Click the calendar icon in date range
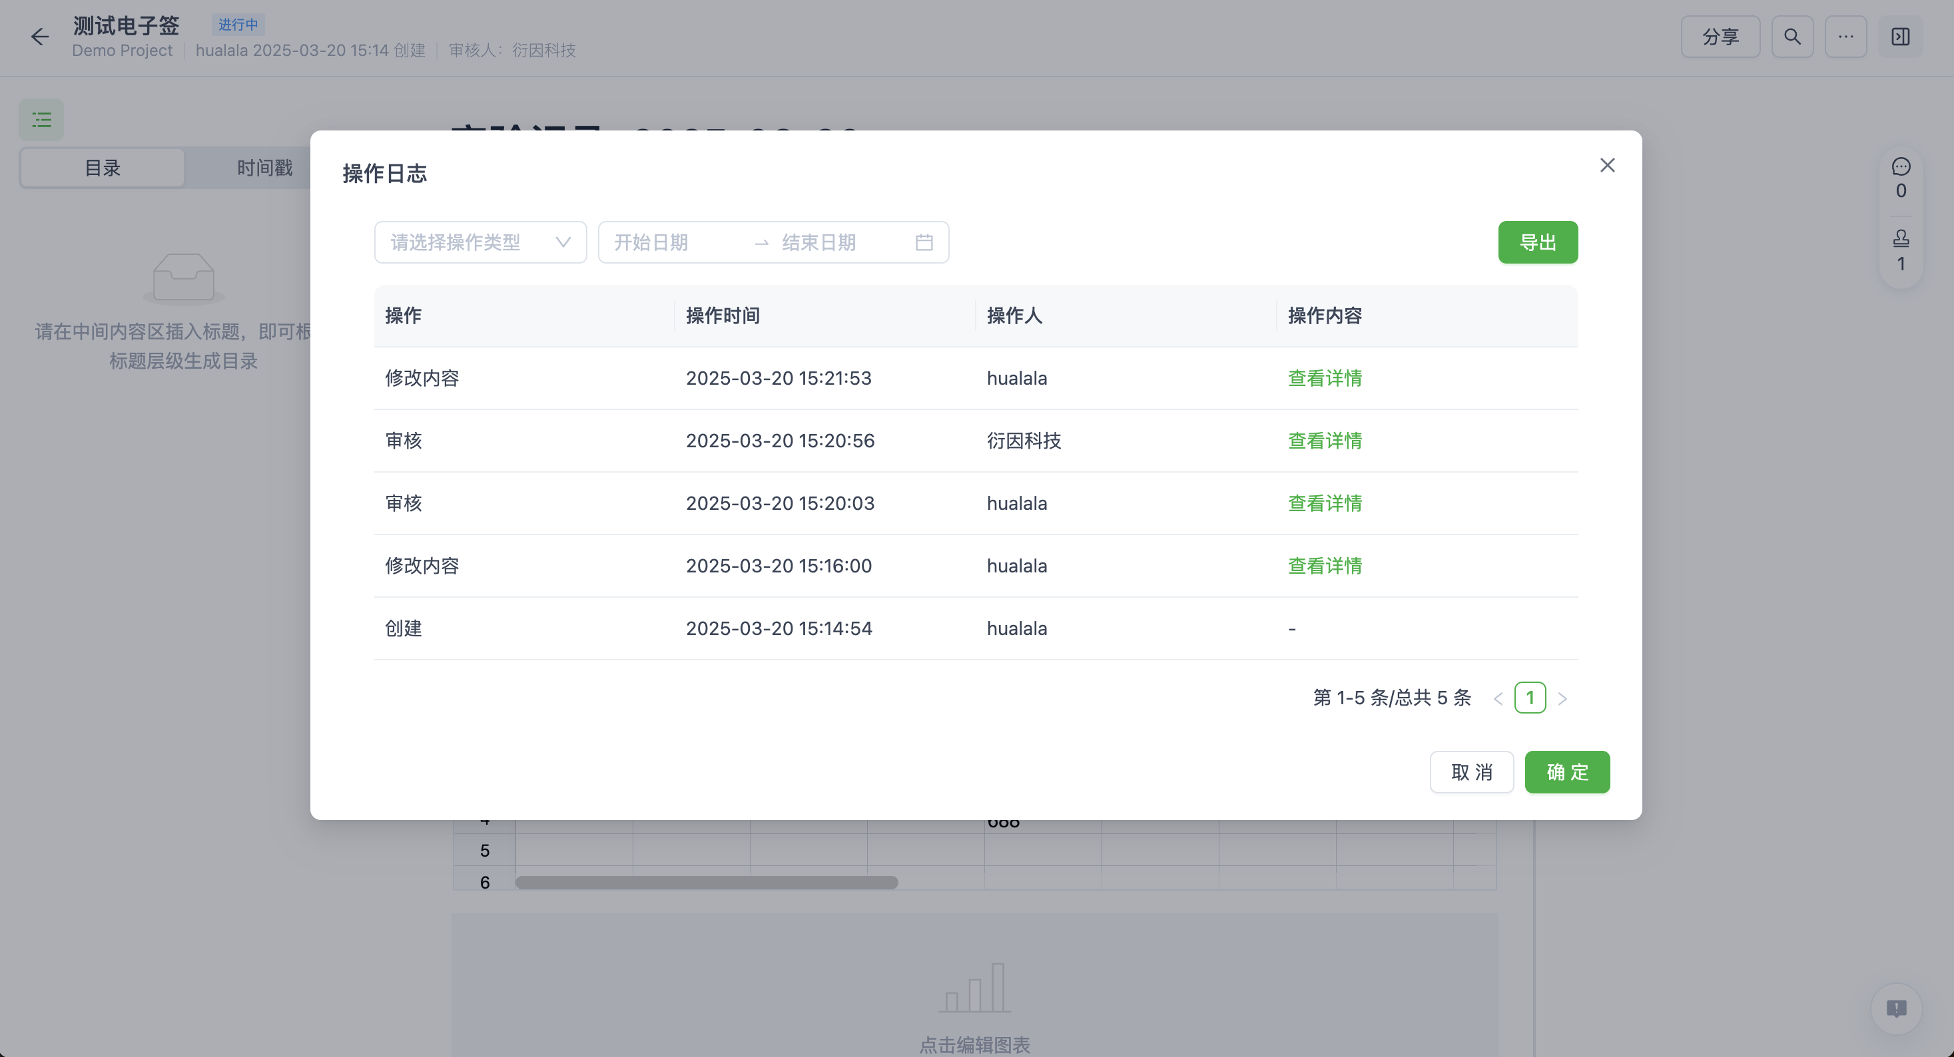Viewport: 1954px width, 1057px height. (923, 243)
